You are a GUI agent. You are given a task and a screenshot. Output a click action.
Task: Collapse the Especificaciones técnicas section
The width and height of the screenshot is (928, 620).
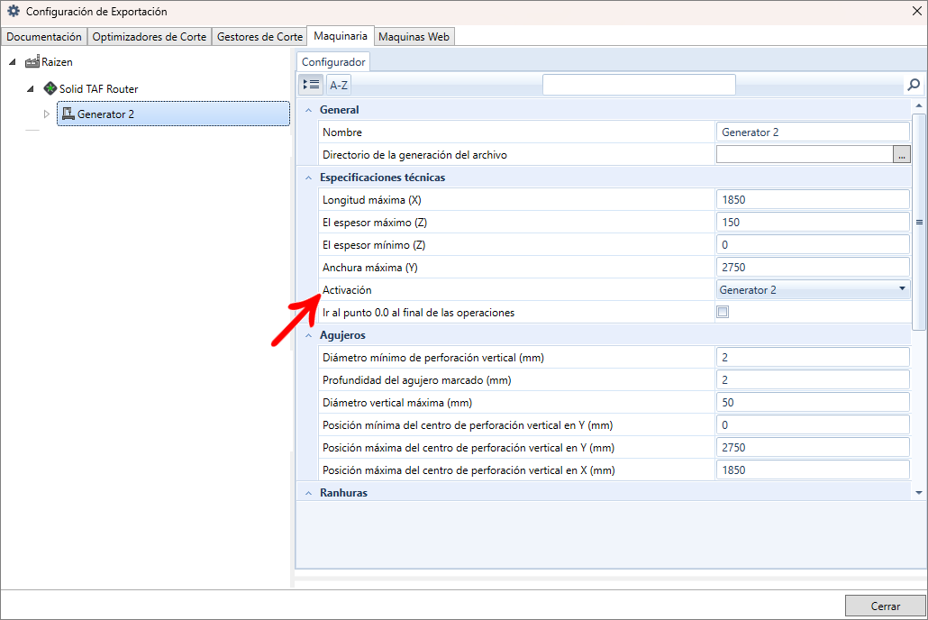(x=309, y=178)
